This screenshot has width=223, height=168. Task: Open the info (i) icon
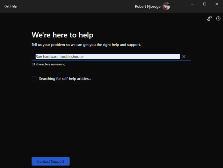(x=218, y=18)
